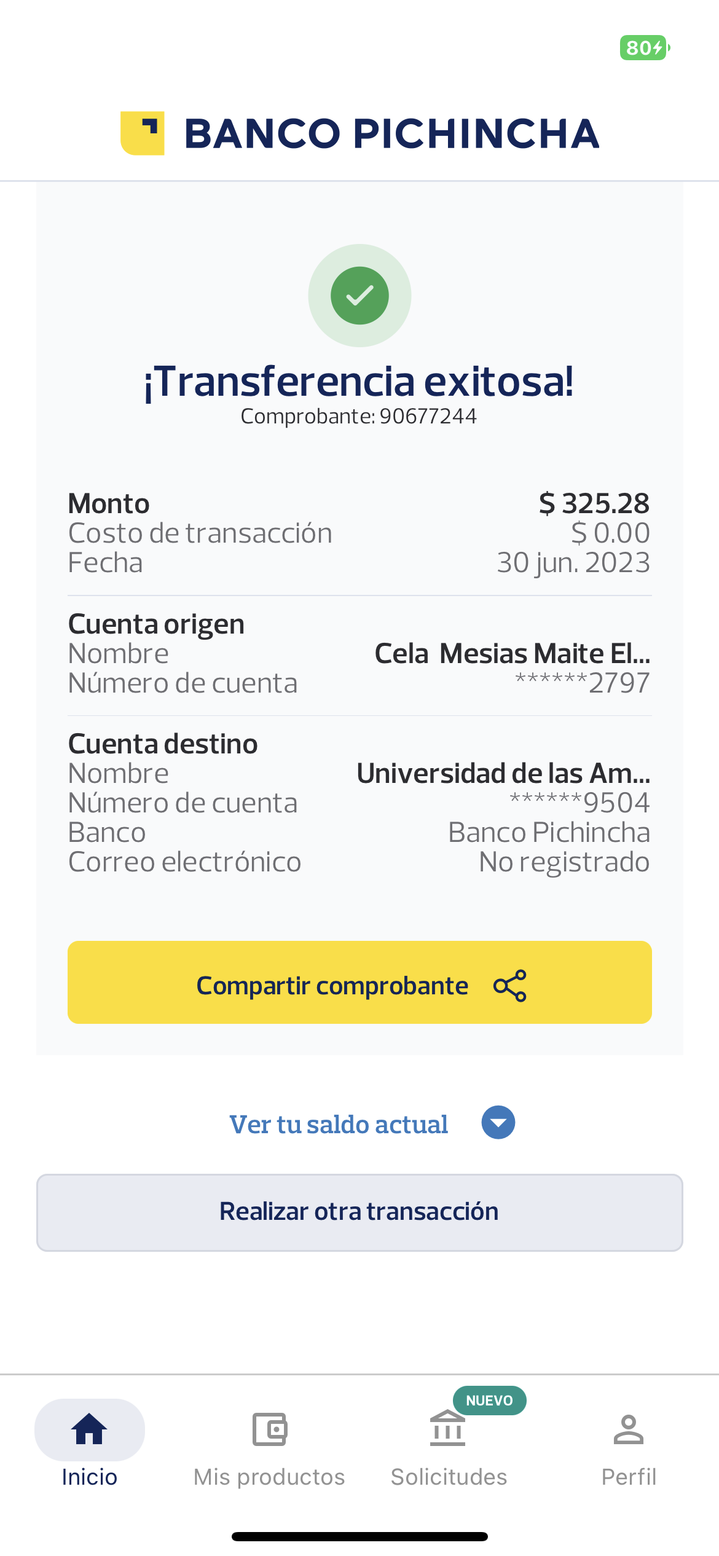The image size is (719, 1556).
Task: Tap the NUEVO badge on Solicitudes
Action: coord(489,1401)
